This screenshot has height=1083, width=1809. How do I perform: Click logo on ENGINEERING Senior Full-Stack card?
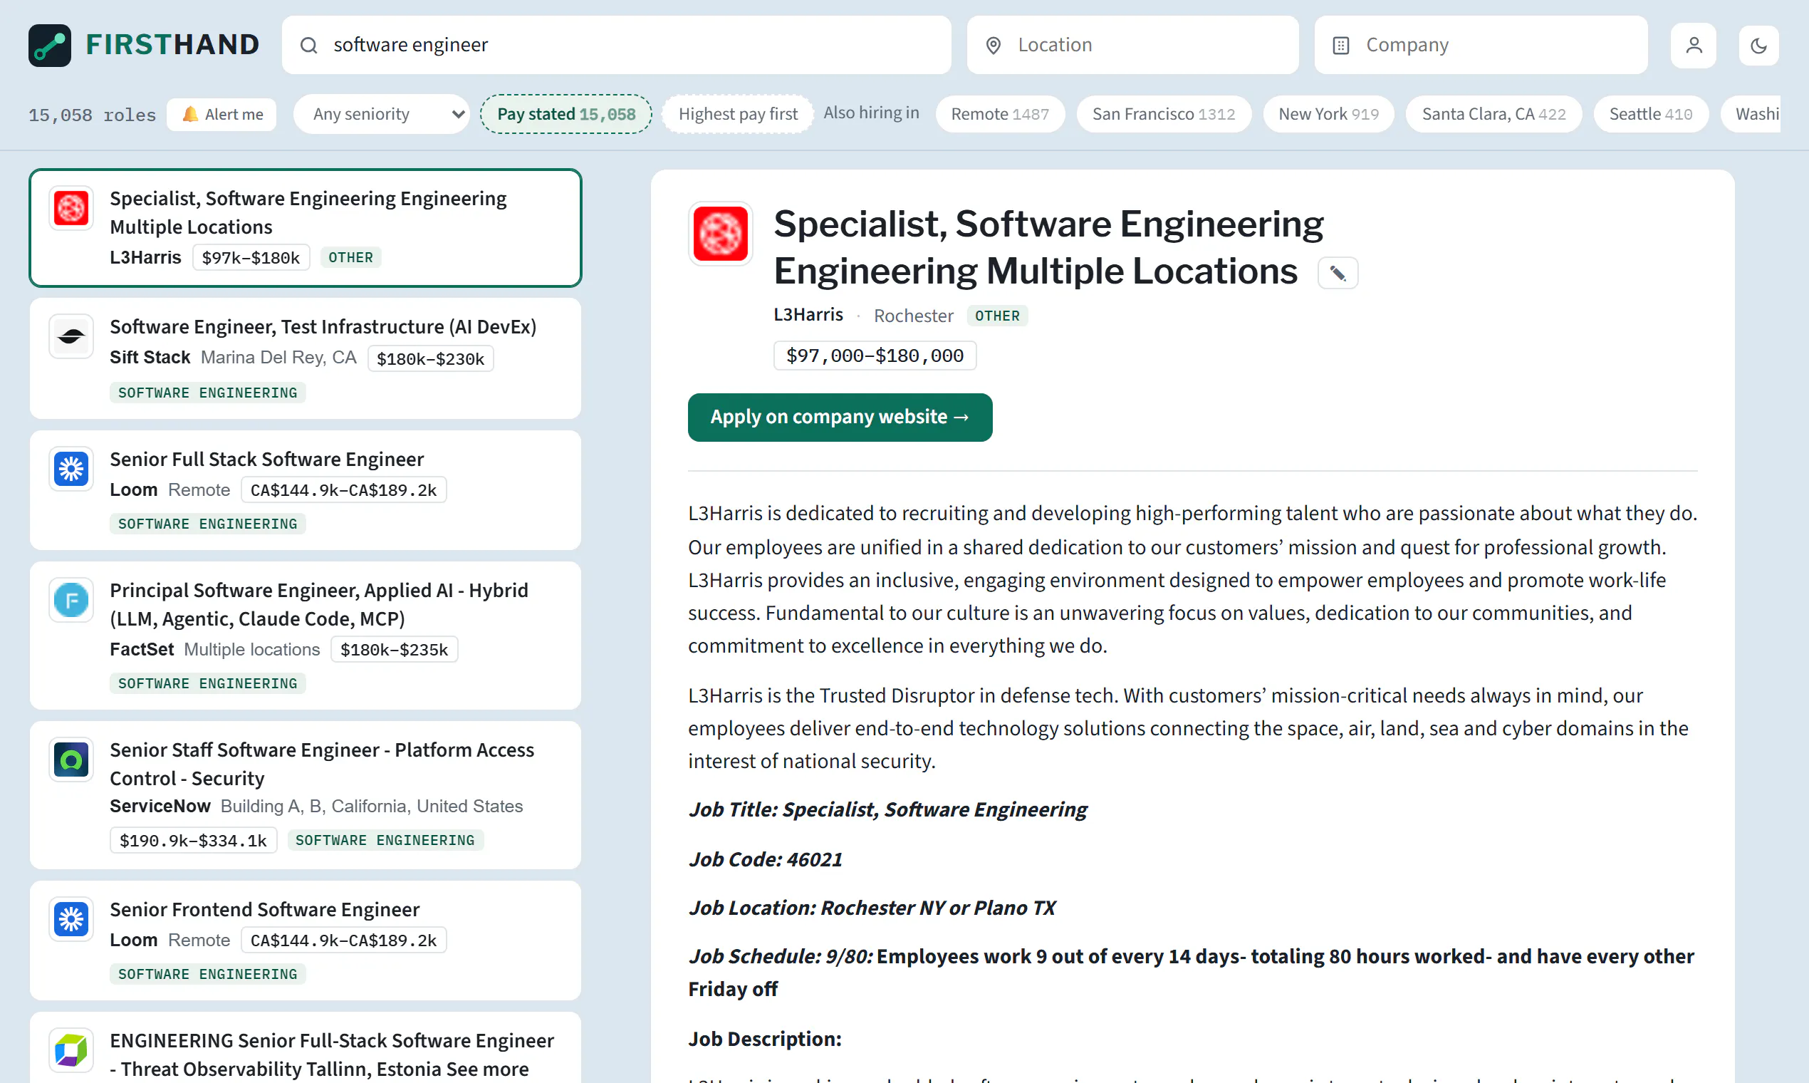(71, 1050)
